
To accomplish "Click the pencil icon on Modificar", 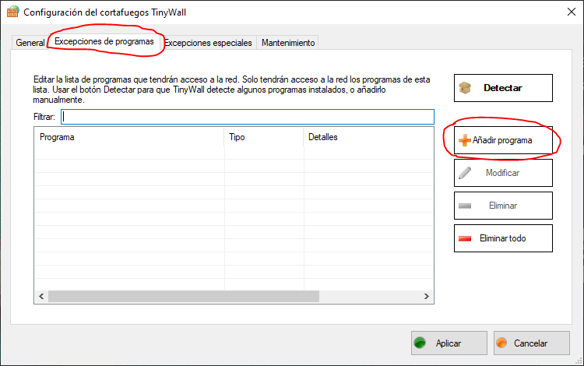I will point(464,173).
